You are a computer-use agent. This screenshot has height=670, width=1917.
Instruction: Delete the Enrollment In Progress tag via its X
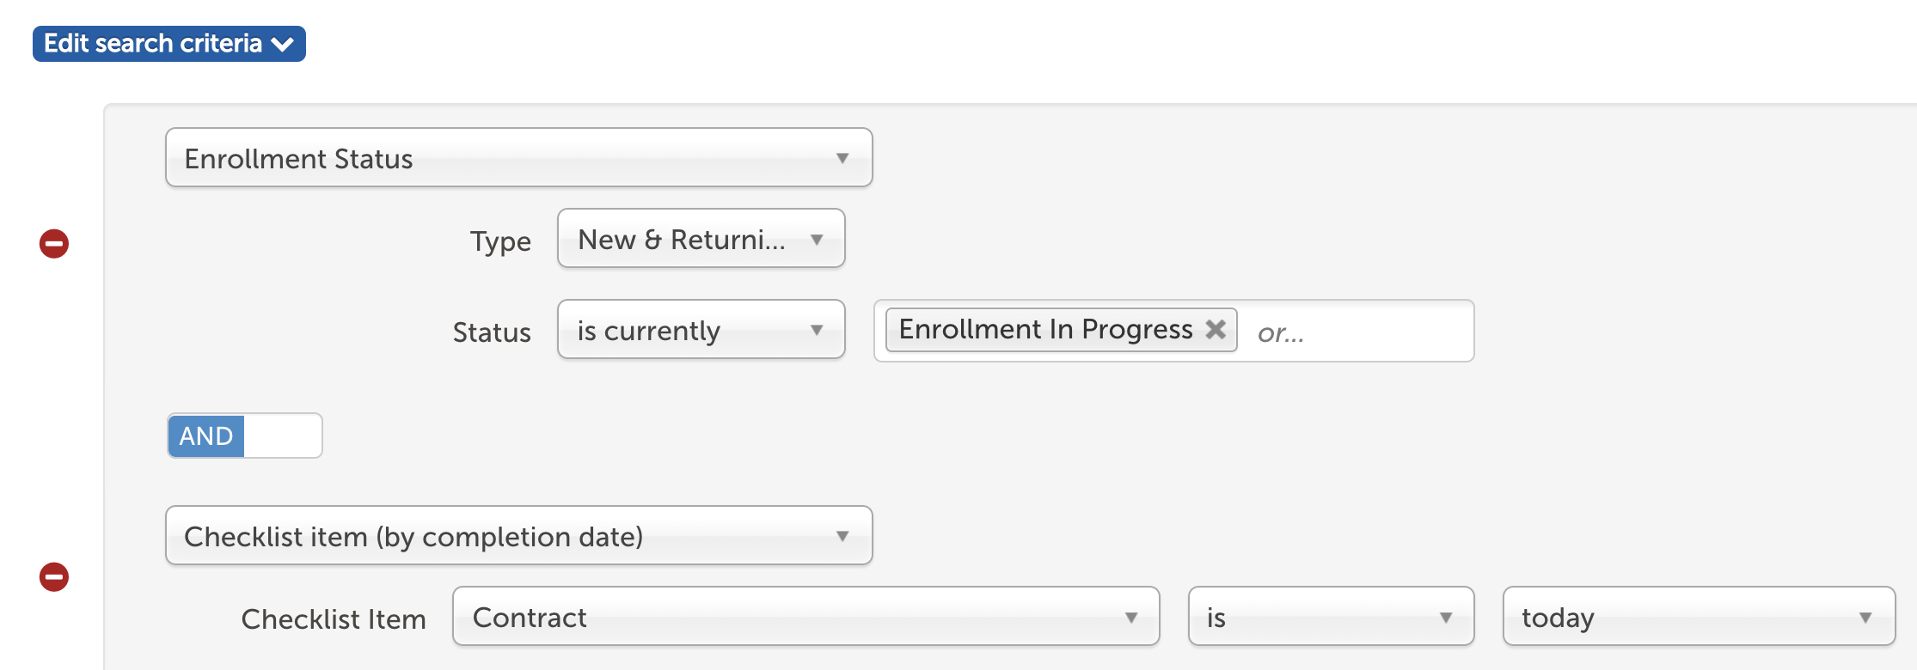(1216, 329)
